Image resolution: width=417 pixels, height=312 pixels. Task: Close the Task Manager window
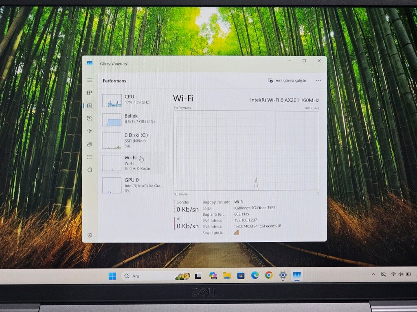pos(319,61)
